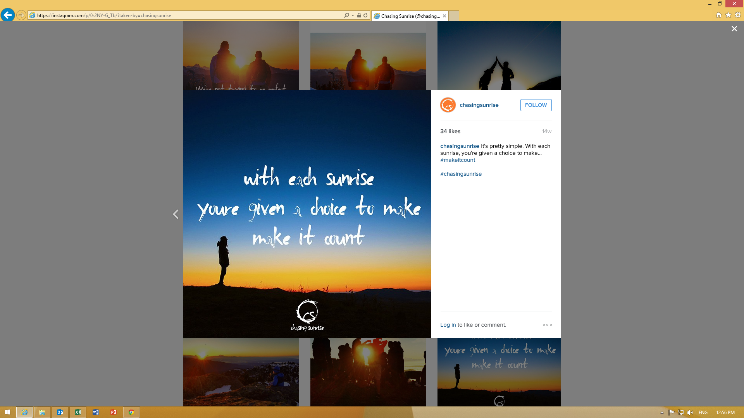
Task: Open a new blank browser tab
Action: tap(454, 16)
